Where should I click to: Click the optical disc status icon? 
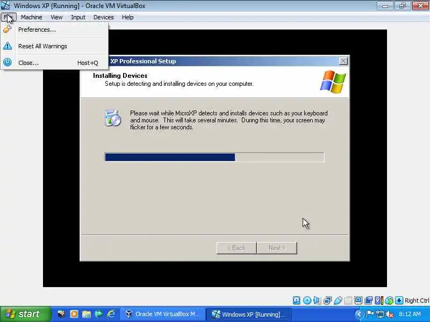tap(307, 301)
